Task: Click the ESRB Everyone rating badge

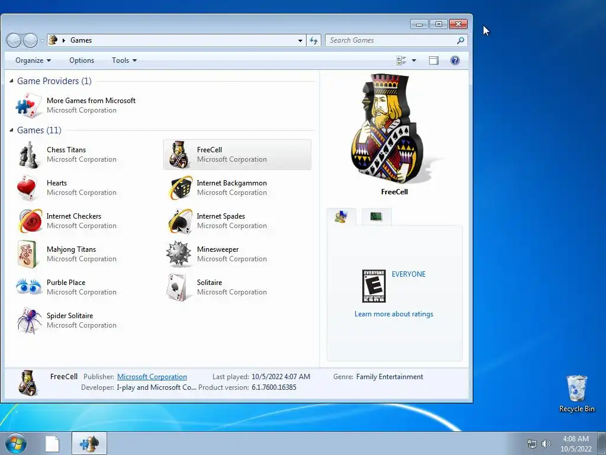Action: [374, 286]
